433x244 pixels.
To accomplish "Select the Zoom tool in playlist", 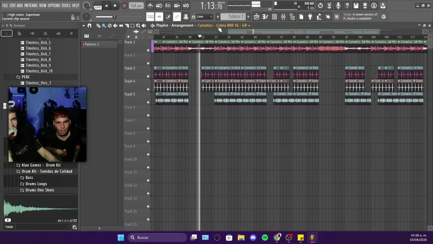I will (138, 25).
